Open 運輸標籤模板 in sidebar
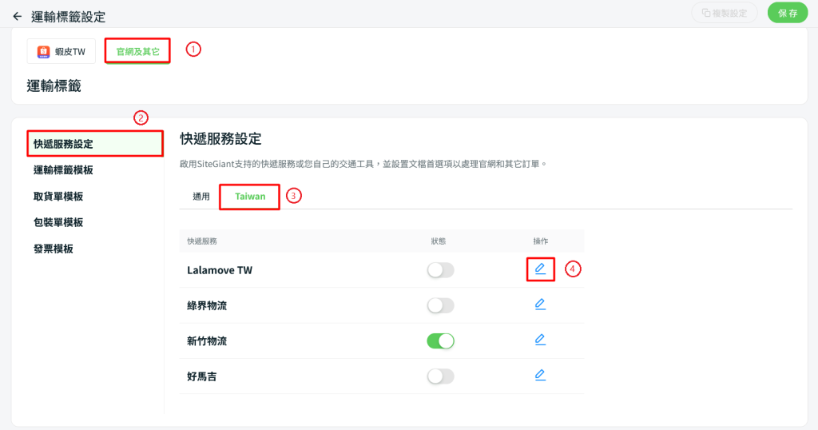 point(63,169)
